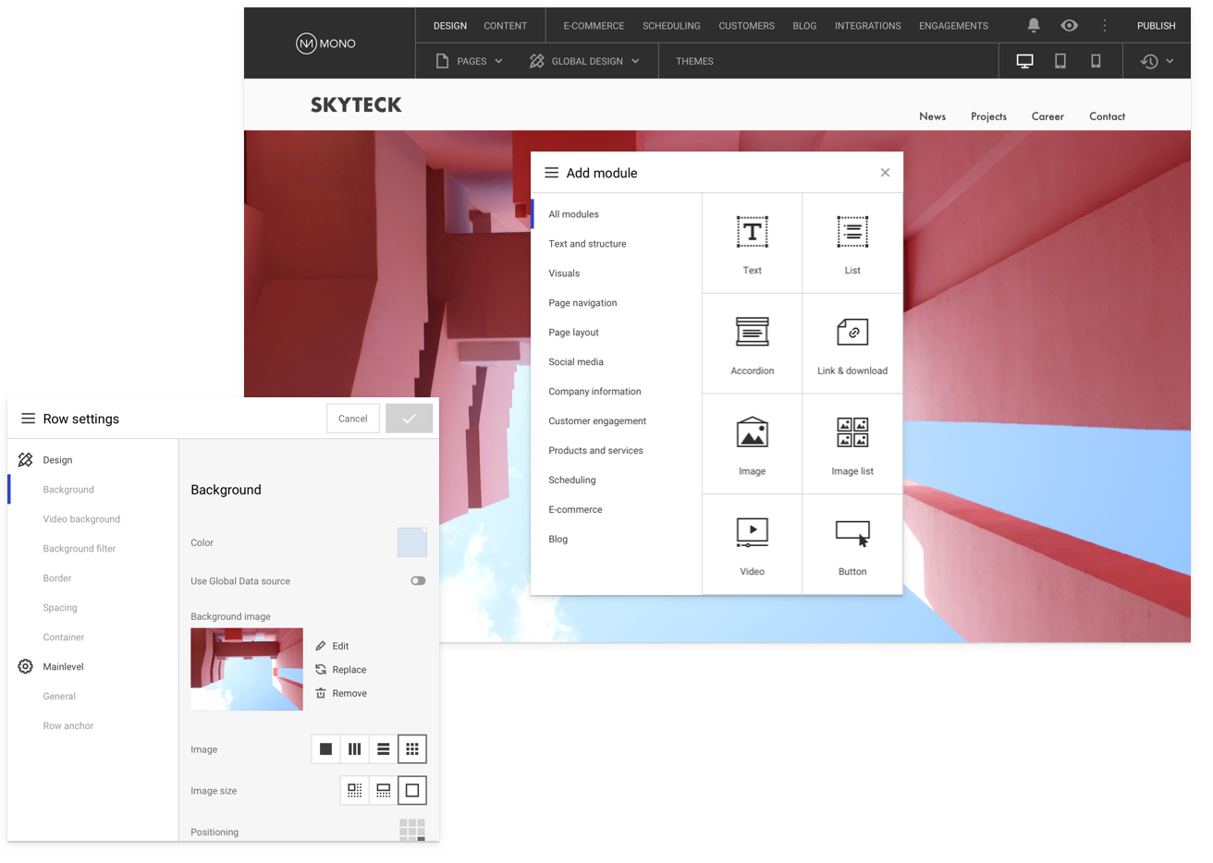Set image repeat horizontally (vertical bars)

point(354,749)
